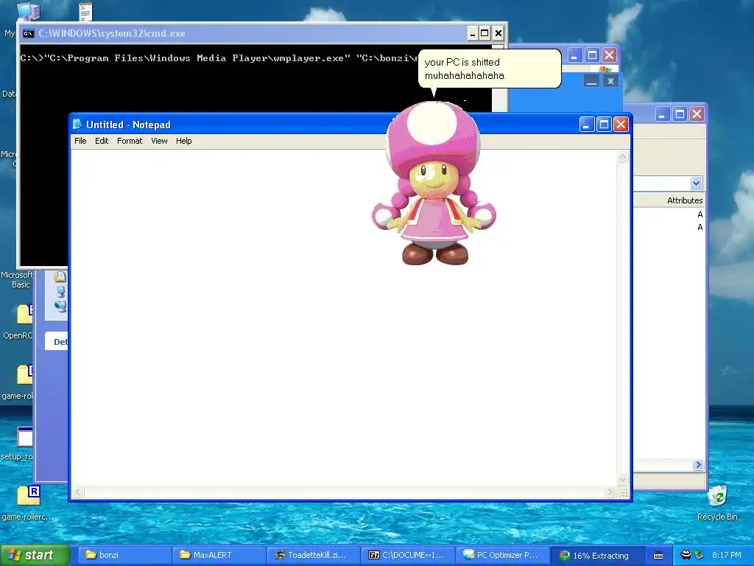Click the second system tray icon beside the clock
Viewport: 754px width, 566px height.
click(x=700, y=555)
